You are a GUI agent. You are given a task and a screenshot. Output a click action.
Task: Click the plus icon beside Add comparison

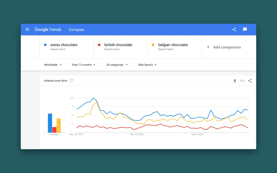coord(208,47)
